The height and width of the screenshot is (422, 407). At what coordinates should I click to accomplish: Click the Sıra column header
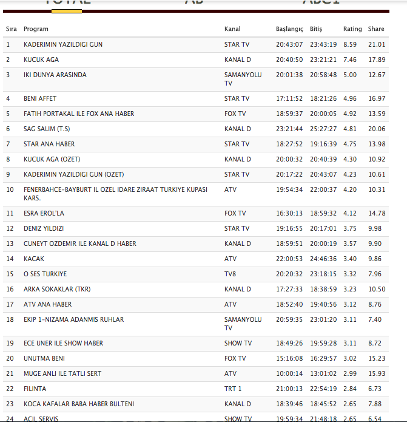(12, 29)
